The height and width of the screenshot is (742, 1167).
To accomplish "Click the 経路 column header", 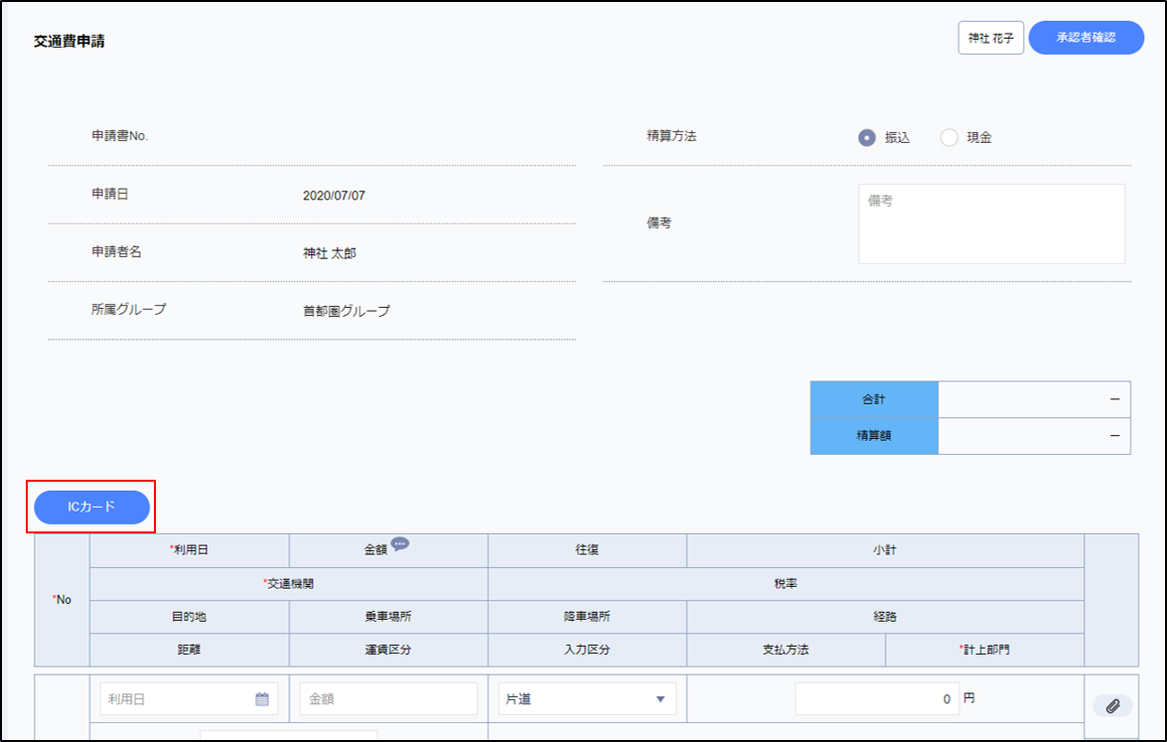I will (x=885, y=617).
